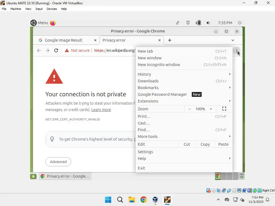
Task: Open VirtualBox Input menu
Action: click(39, 9)
